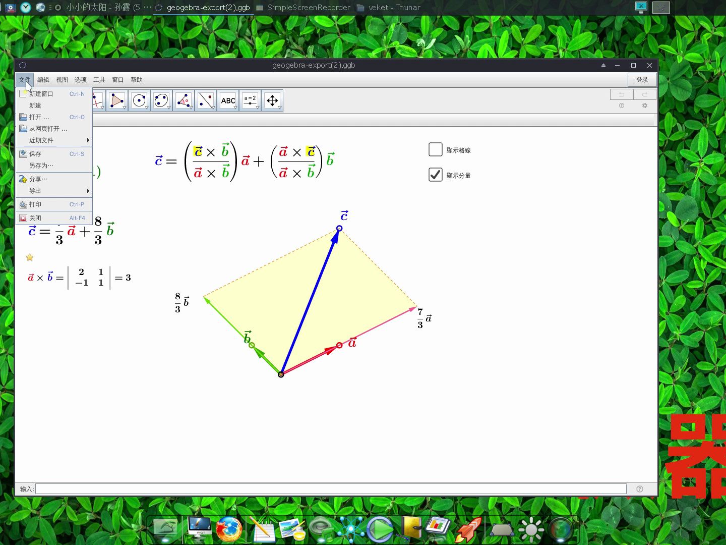Screen dimensions: 726x545
Task: Choose 从网页打开 … menu entry
Action: coord(54,129)
